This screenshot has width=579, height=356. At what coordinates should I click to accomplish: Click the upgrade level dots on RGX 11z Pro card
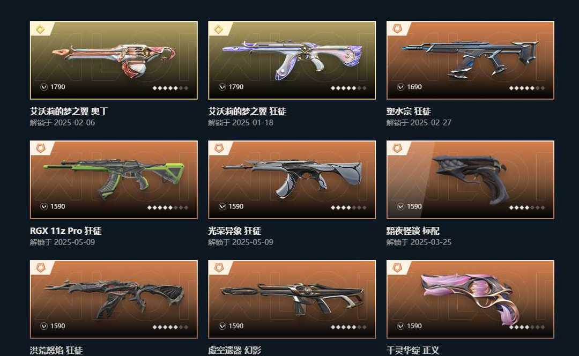tap(168, 207)
